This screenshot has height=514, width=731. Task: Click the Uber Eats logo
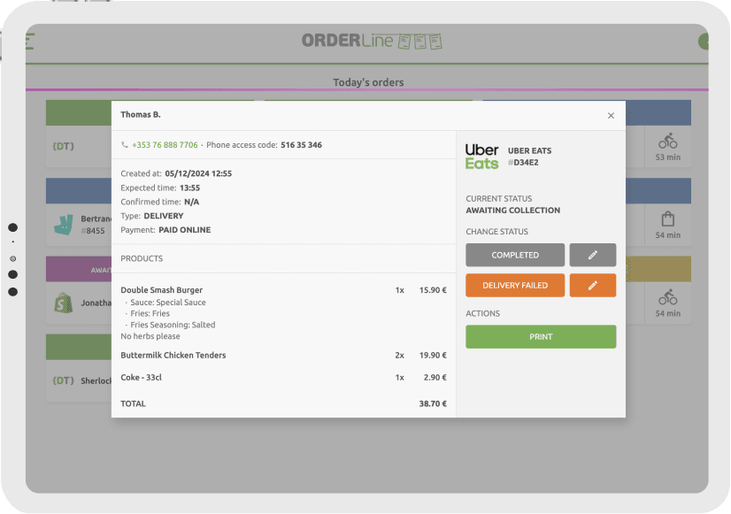(482, 157)
